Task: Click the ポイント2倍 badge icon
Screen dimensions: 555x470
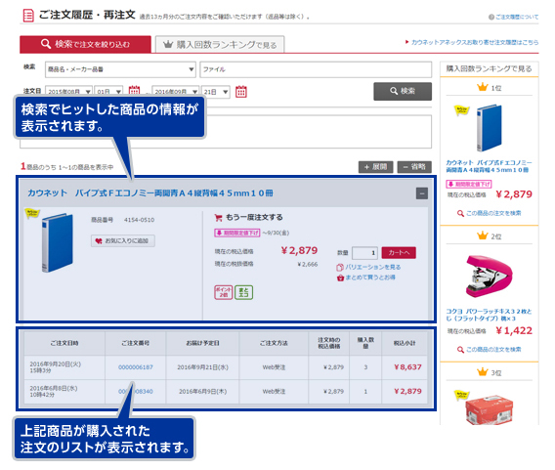Action: [x=224, y=292]
